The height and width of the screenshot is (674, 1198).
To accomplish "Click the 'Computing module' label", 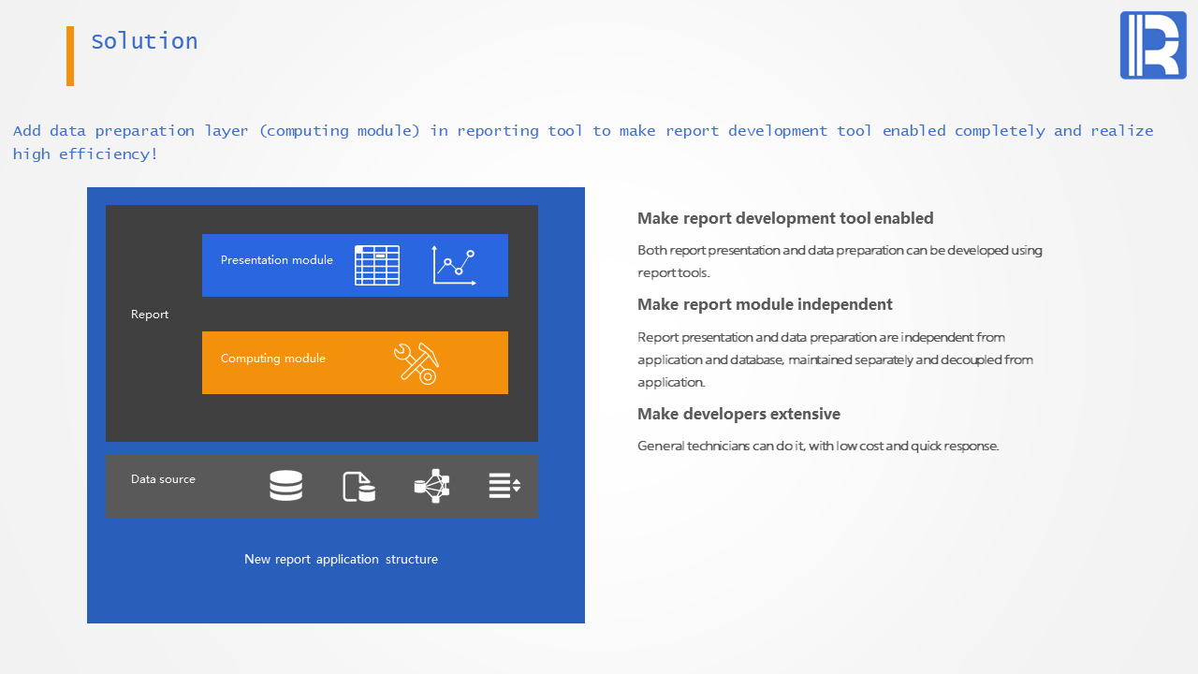I will click(273, 359).
